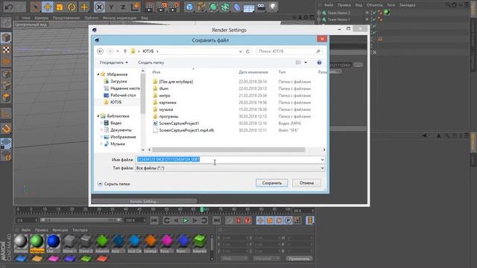Viewport: 477px width, 268px height.
Task: Click the green Play Forwards button
Action: 186,220
